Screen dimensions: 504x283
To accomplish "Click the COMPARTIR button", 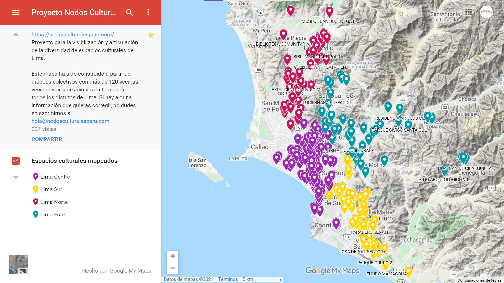I will (x=47, y=139).
